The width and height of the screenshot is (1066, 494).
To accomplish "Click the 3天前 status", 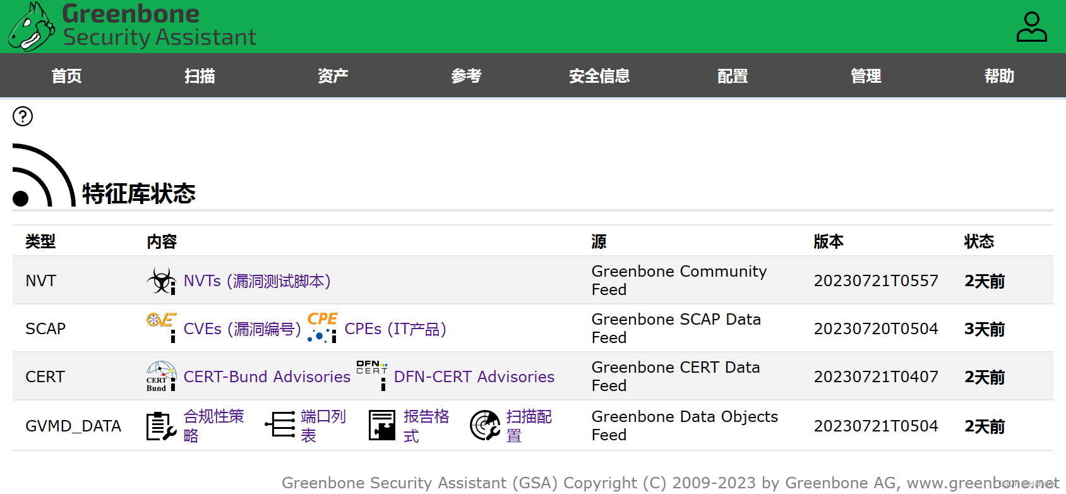I will [x=985, y=329].
